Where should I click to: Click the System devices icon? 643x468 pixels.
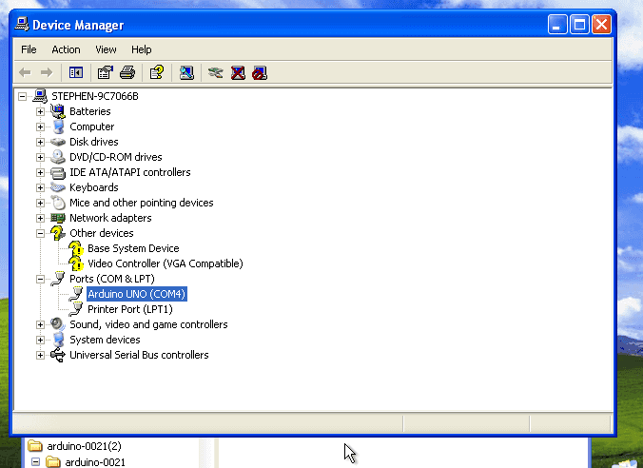(x=59, y=340)
